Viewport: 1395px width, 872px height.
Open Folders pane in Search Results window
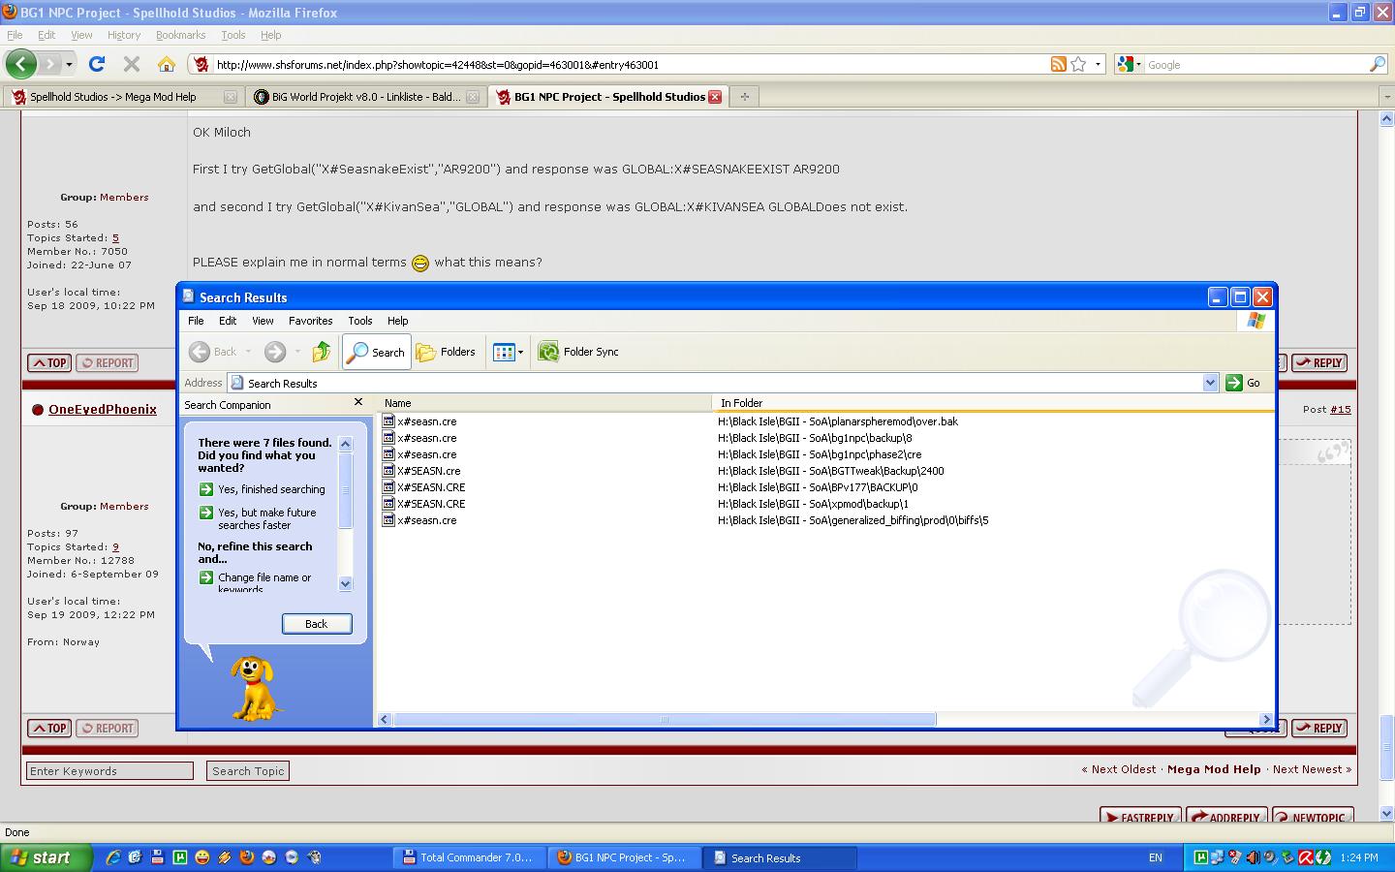[446, 352]
